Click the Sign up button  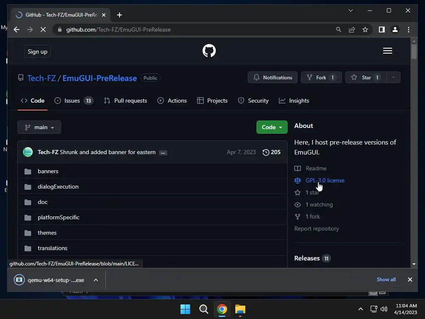[37, 52]
